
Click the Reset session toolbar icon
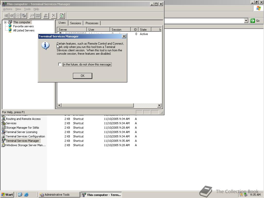click(x=32, y=16)
